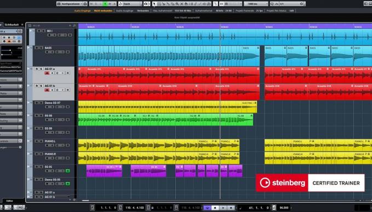This screenshot has height=212, width=372.
Task: Expand the Routing inspector section
Action: pyautogui.click(x=11, y=120)
